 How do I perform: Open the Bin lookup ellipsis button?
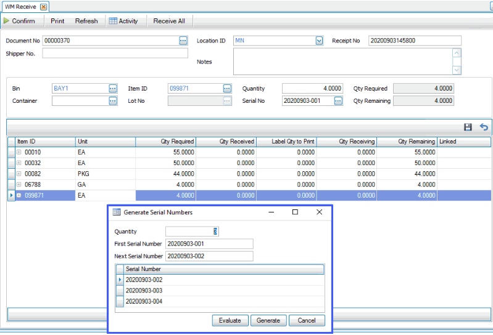pyautogui.click(x=113, y=89)
